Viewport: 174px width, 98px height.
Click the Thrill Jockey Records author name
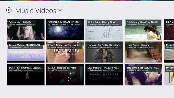(138, 47)
